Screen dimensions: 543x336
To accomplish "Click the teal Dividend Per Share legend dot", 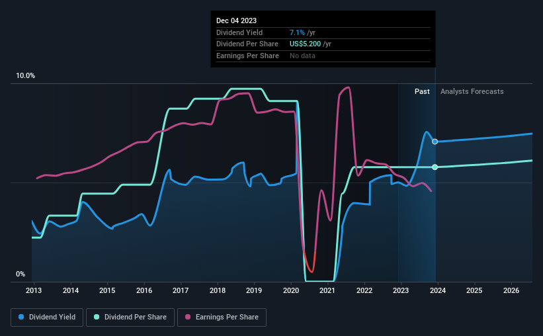I will click(x=97, y=317).
